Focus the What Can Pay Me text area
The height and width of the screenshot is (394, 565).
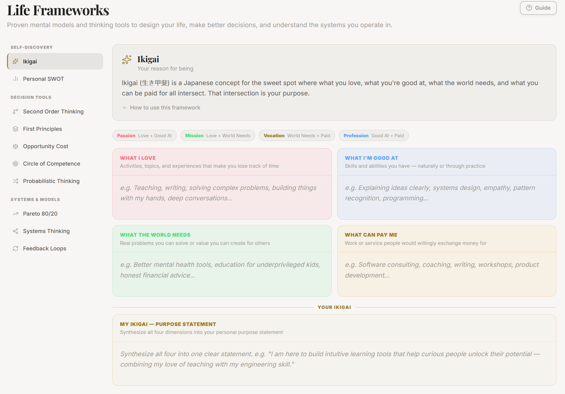447,274
